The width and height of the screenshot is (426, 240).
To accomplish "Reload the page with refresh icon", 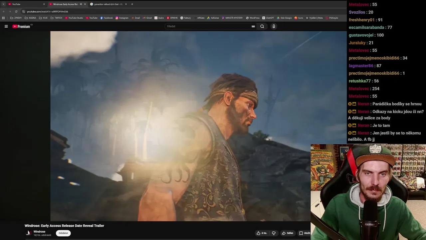I will [16, 11].
